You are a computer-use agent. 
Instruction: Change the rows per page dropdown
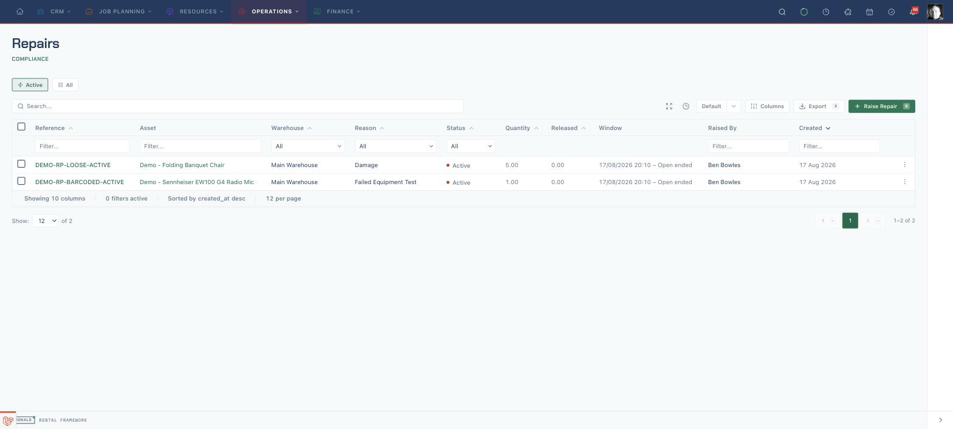point(45,221)
